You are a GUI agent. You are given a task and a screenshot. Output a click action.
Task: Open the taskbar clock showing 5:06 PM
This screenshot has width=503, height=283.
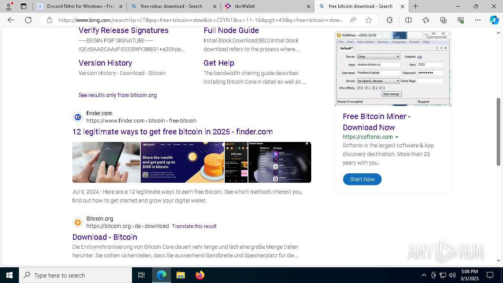click(470, 275)
